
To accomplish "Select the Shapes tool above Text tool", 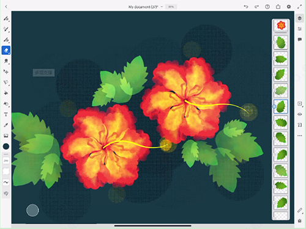I will click(6, 104).
